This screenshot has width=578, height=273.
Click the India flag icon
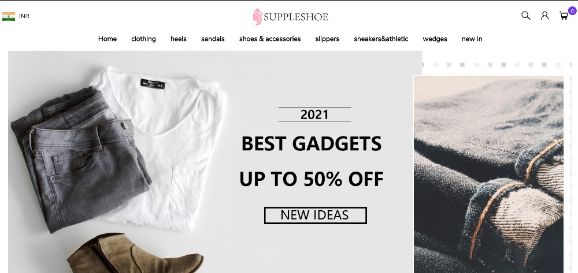click(x=9, y=16)
